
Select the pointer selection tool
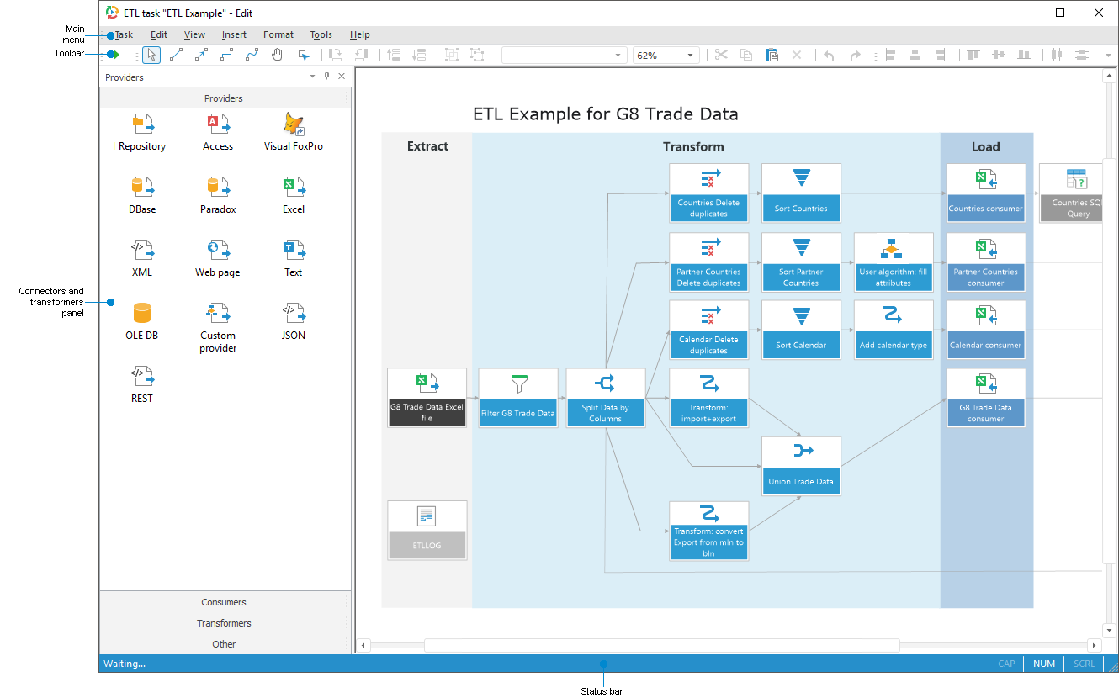pos(151,55)
